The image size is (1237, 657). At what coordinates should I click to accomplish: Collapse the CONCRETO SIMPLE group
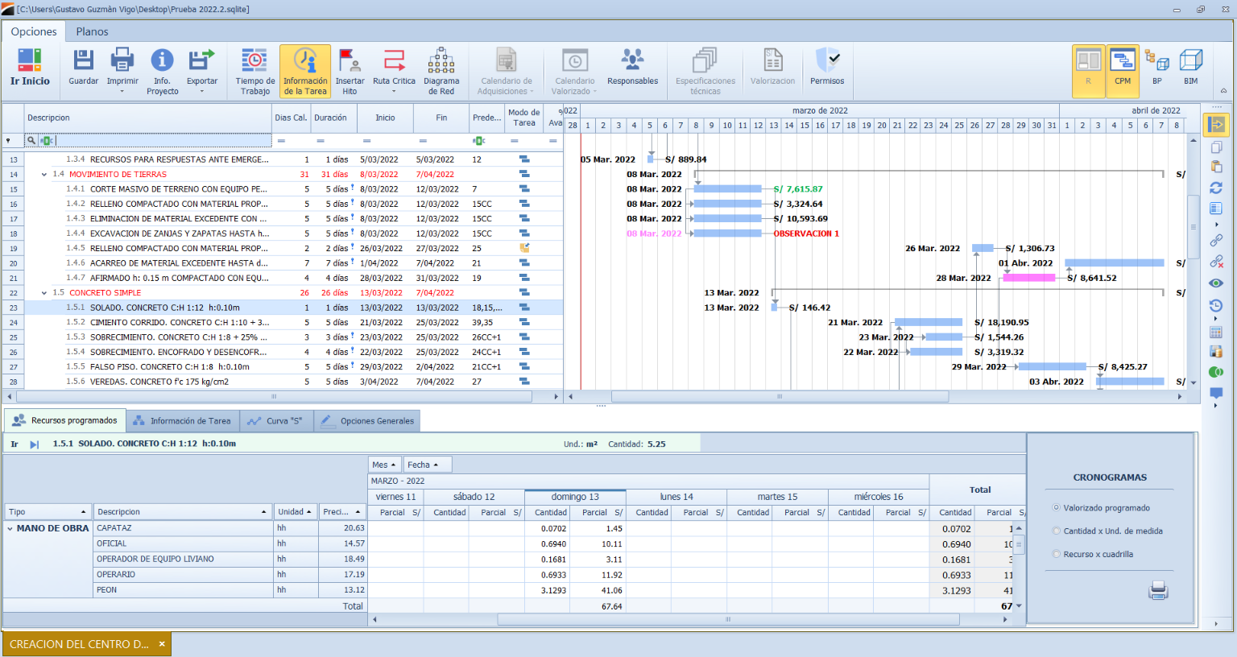point(44,293)
